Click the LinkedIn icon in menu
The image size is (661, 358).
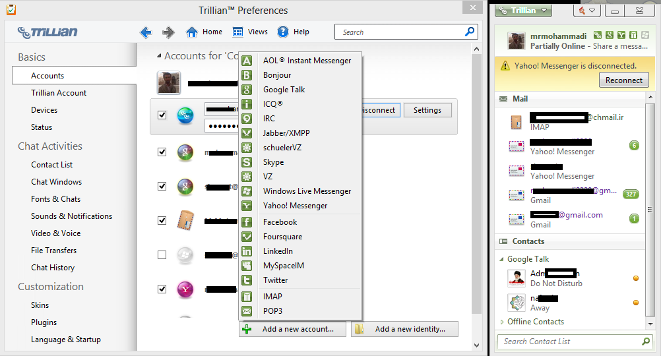pyautogui.click(x=247, y=251)
